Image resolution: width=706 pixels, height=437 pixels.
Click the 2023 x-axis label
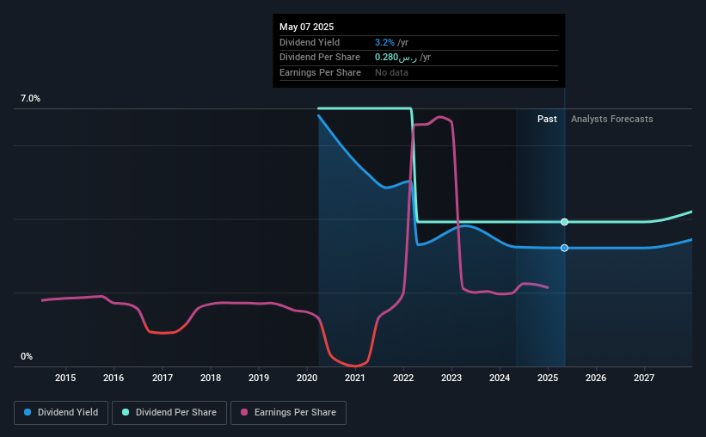451,378
